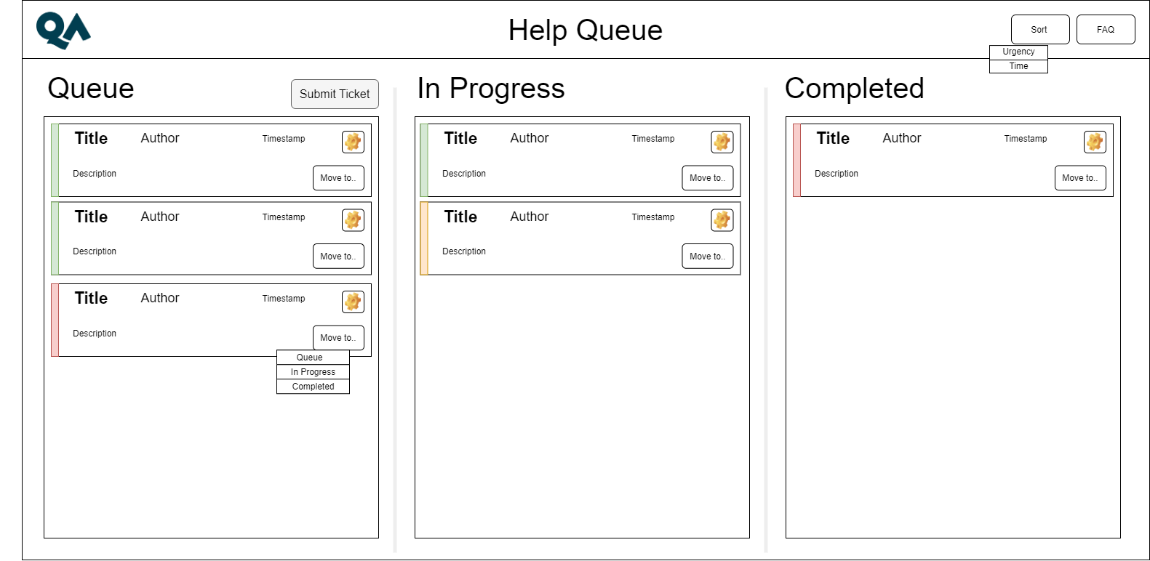Click Title of the orange In Progress ticket
The height and width of the screenshot is (561, 1150).
pyautogui.click(x=460, y=217)
